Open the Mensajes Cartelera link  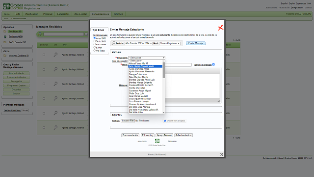pos(19,56)
